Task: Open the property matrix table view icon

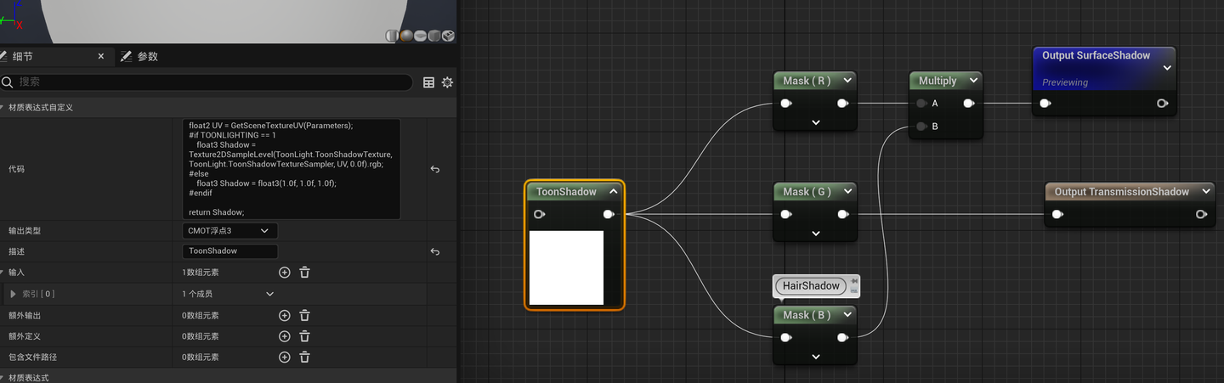Action: click(428, 82)
